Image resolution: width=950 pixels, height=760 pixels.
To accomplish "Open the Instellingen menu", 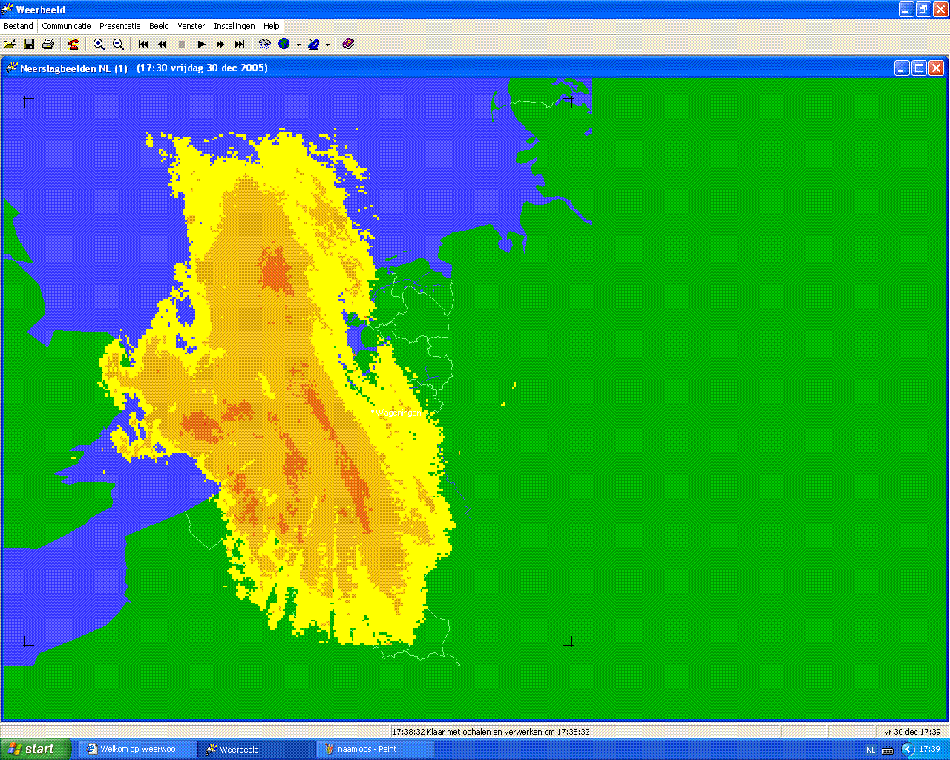I will click(235, 26).
